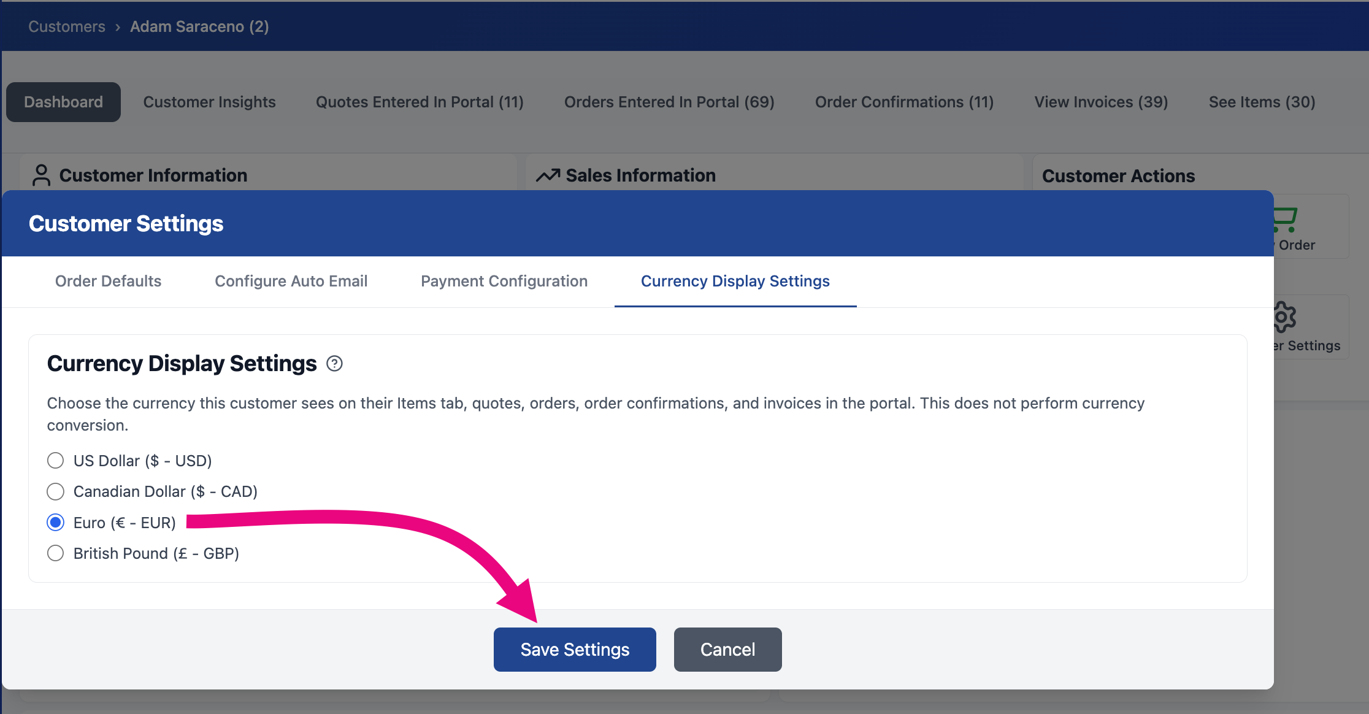
Task: Click the Sales Information heading text
Action: click(640, 175)
